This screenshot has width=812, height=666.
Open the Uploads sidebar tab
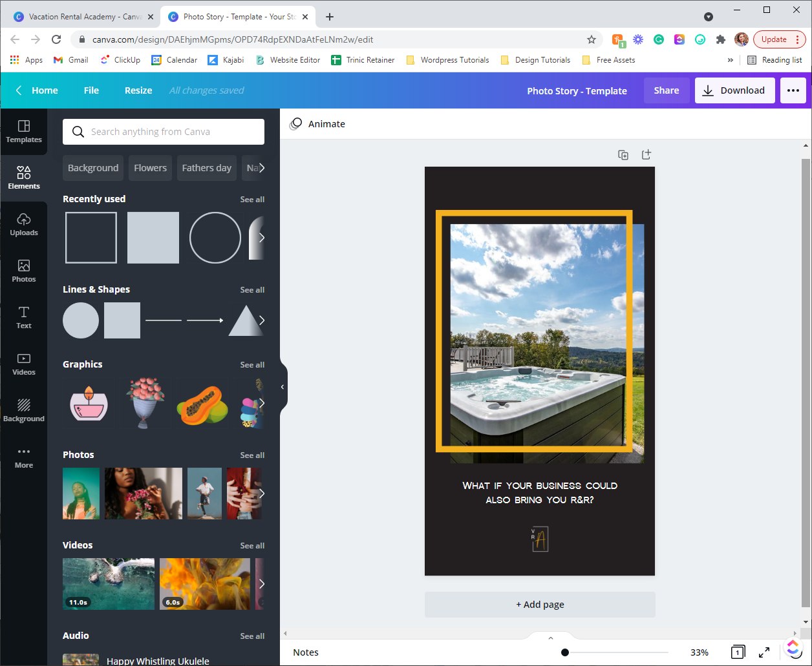tap(24, 225)
